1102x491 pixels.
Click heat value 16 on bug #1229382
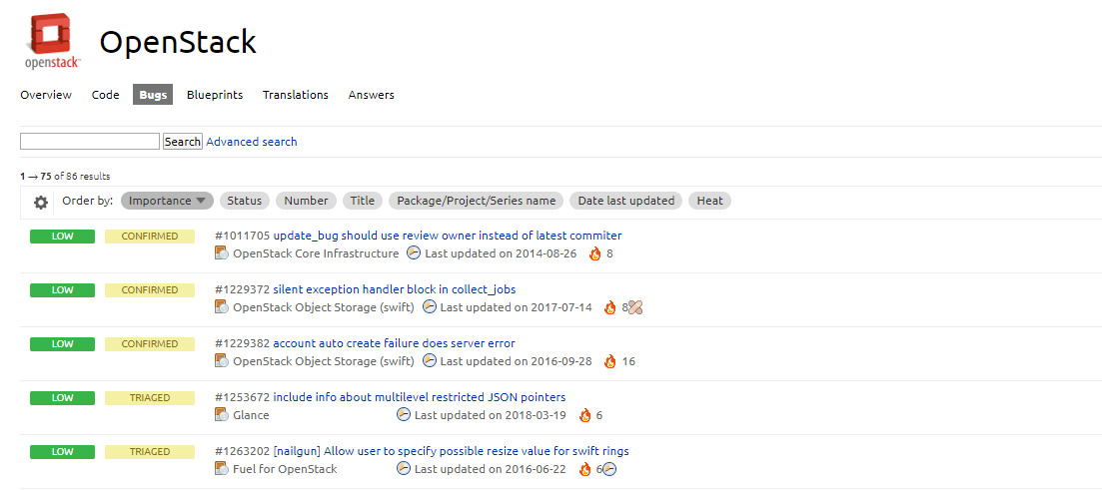(x=628, y=361)
